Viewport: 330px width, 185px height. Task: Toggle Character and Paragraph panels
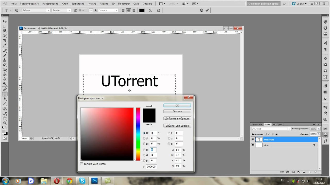coord(158,10)
